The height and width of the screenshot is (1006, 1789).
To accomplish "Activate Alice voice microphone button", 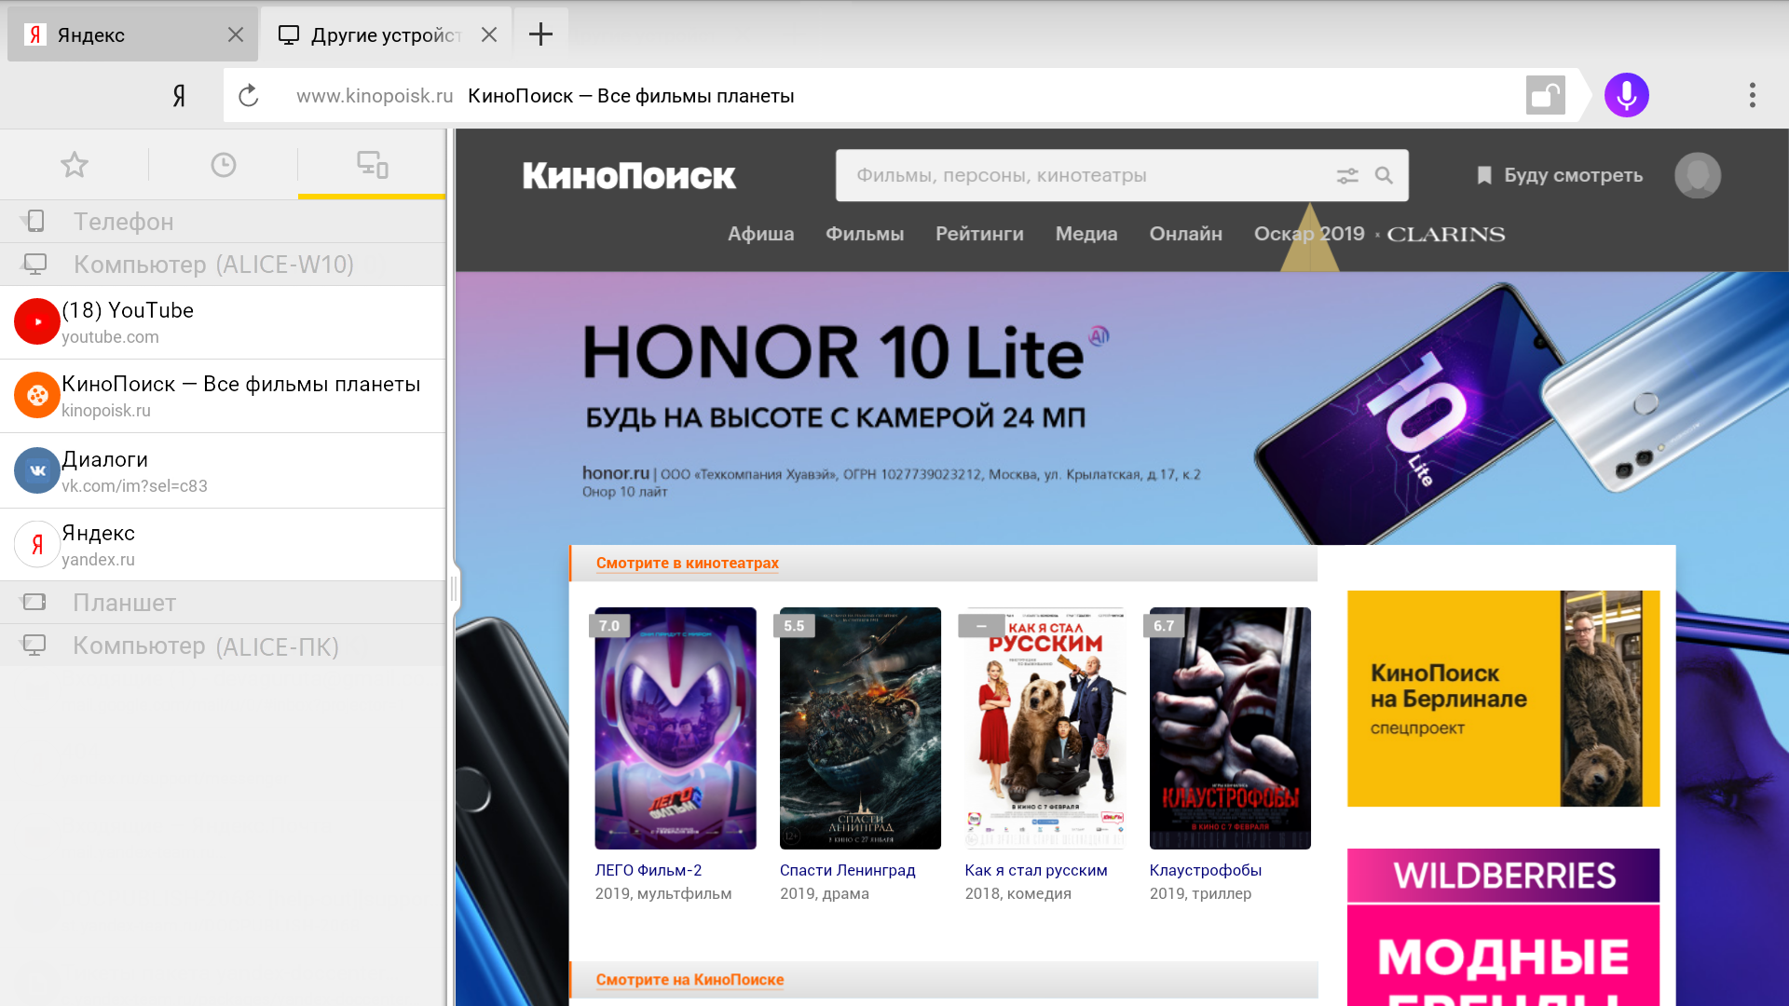I will [x=1627, y=95].
